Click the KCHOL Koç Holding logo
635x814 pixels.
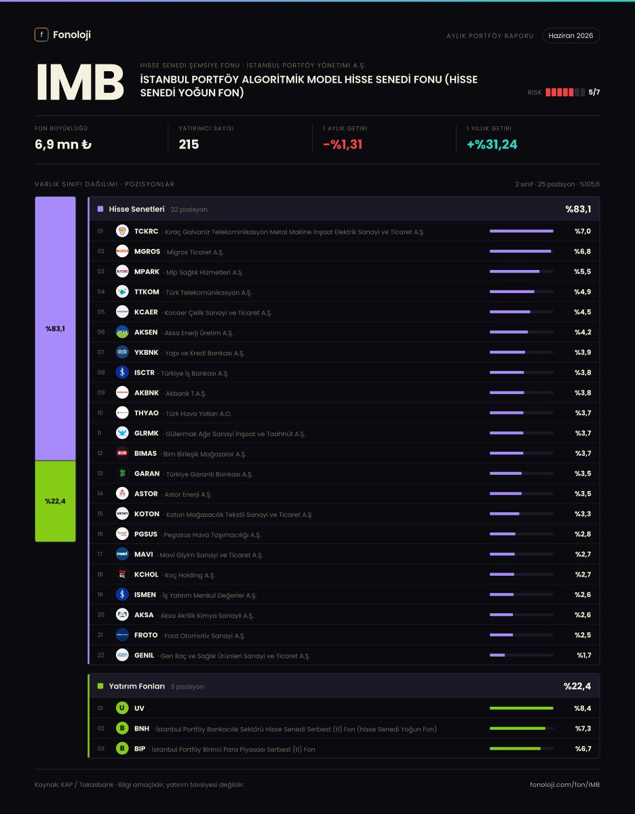point(122,575)
